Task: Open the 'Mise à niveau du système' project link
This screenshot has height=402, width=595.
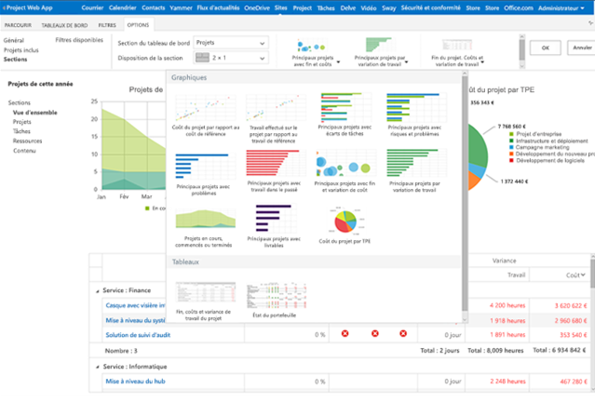Action: 135,320
